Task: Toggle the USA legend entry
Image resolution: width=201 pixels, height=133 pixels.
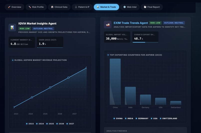Action: [154, 119]
